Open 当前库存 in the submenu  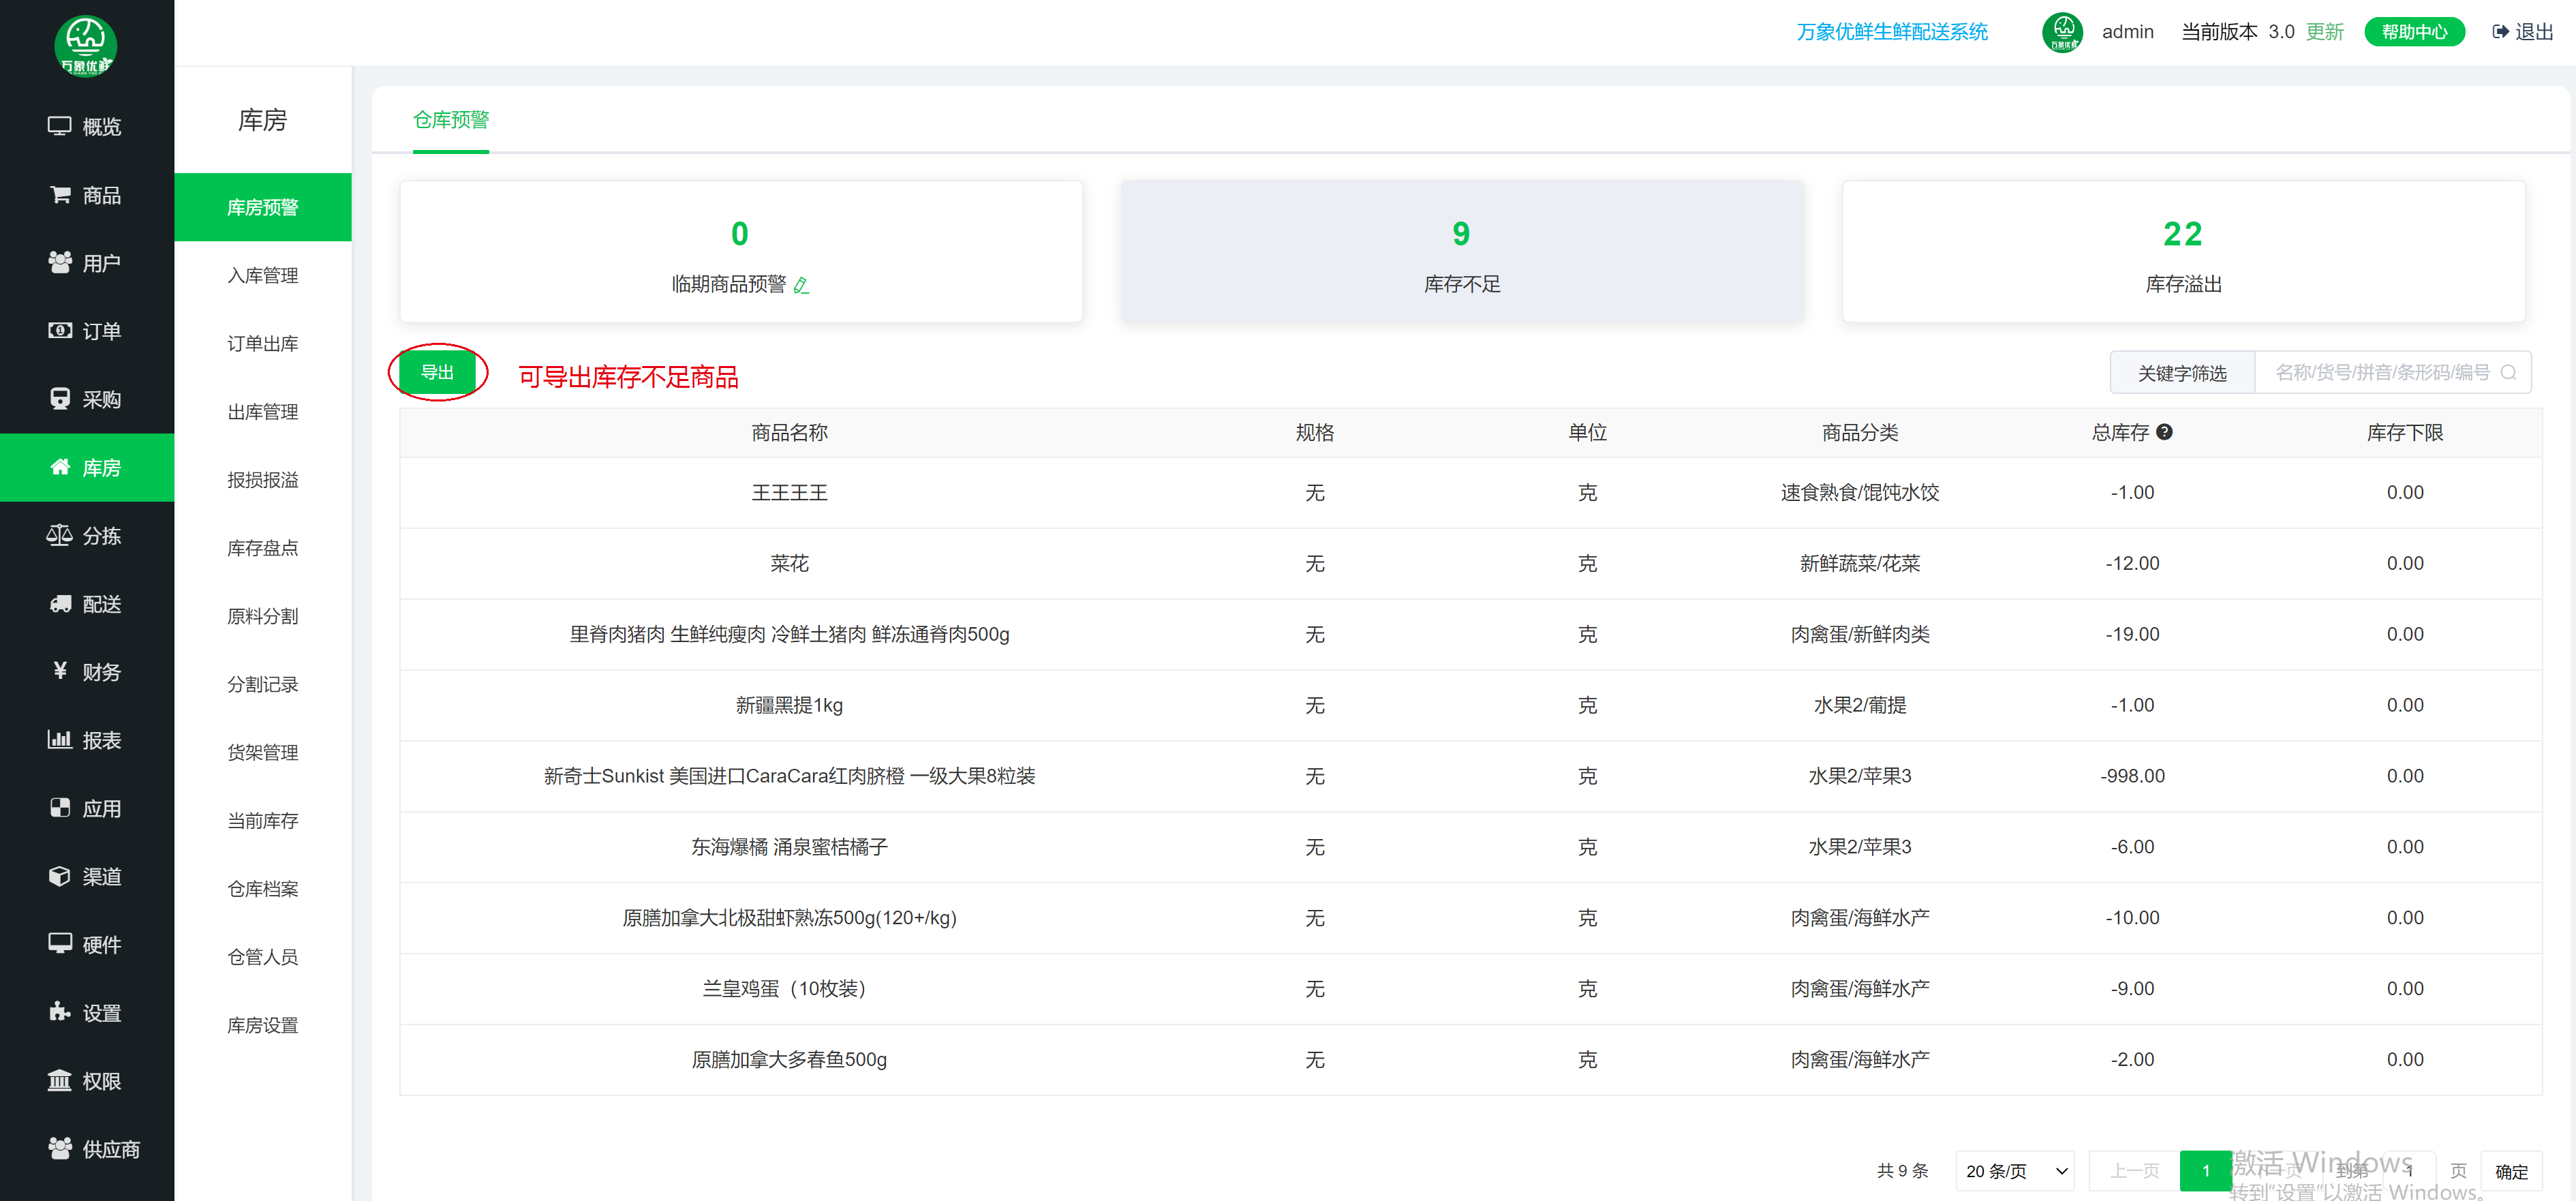[x=263, y=820]
